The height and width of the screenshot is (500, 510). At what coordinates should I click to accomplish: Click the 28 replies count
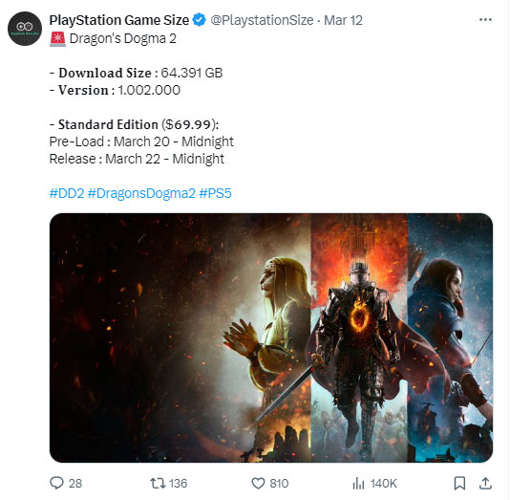[75, 484]
